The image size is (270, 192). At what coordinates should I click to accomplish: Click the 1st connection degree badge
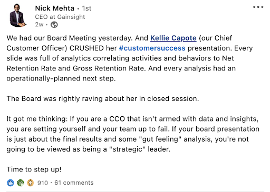tap(86, 8)
